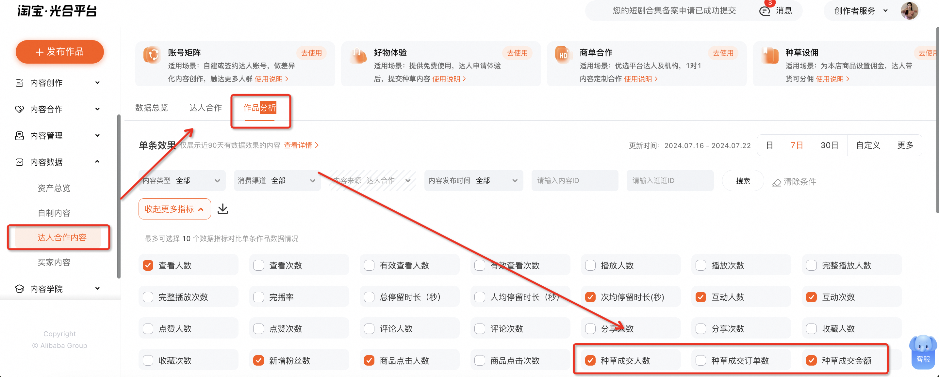Uncheck the 新增粉丝数 checkbox

coord(258,361)
